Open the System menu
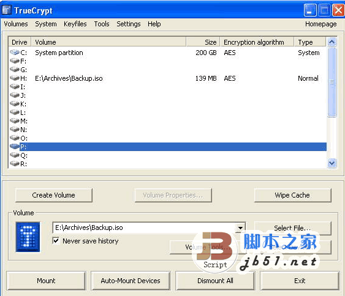The image size is (345, 296). coord(46,24)
